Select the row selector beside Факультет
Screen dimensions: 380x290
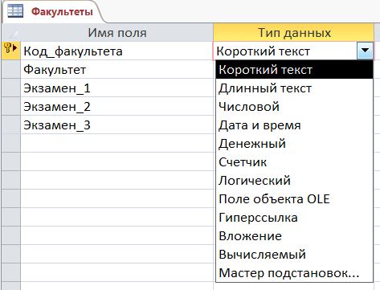(10, 69)
